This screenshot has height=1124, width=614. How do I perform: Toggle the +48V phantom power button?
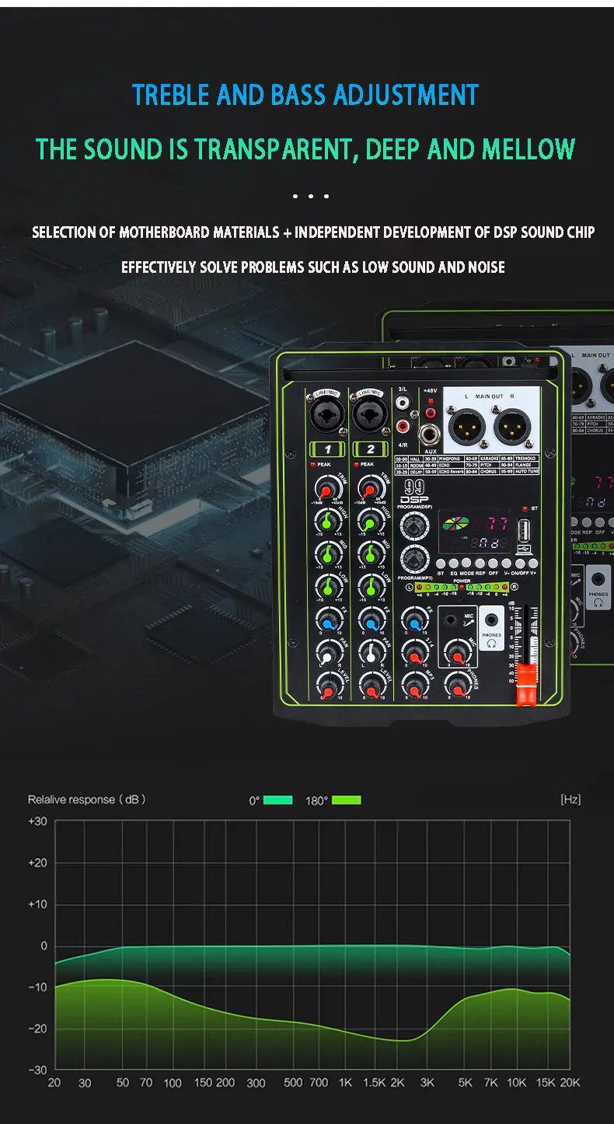click(x=429, y=402)
